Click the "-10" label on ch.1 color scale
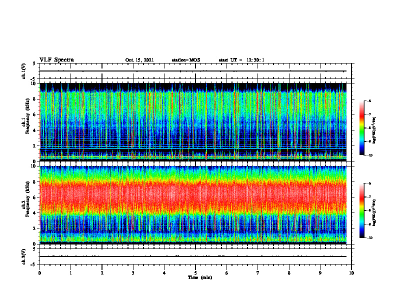 click(x=370, y=155)
